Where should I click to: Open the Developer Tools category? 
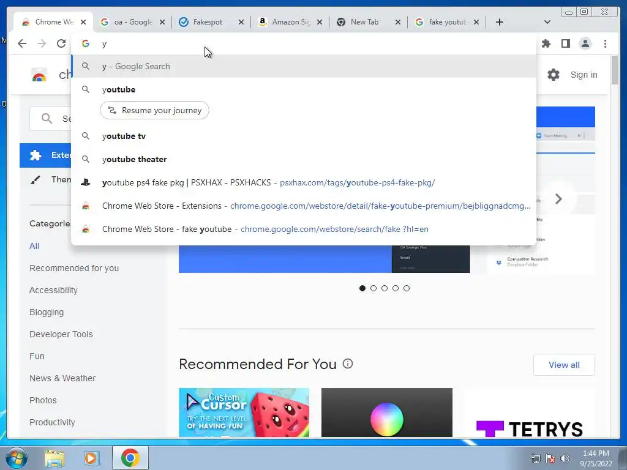tap(61, 334)
